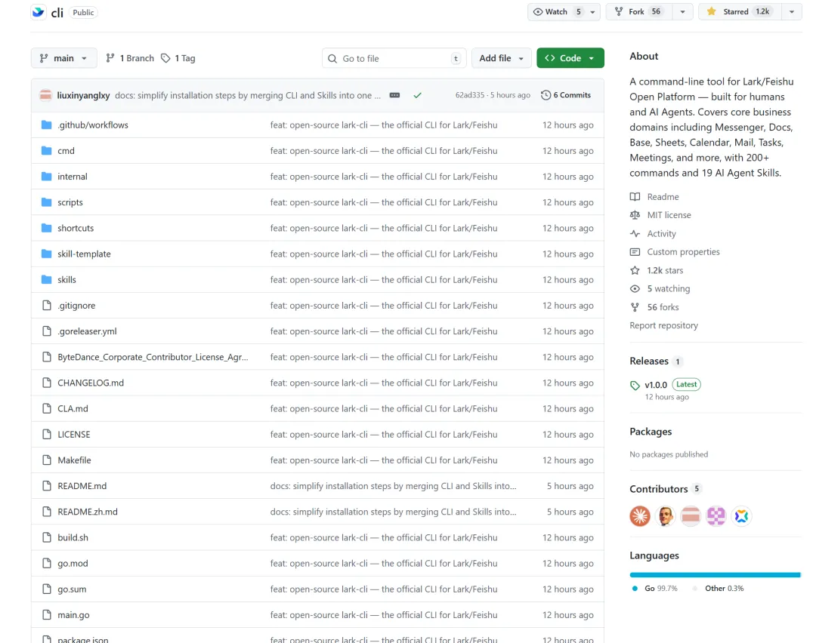The width and height of the screenshot is (816, 643).
Task: Click the Lark cli repository logo
Action: tap(39, 12)
